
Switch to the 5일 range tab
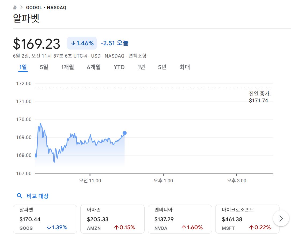[44, 67]
